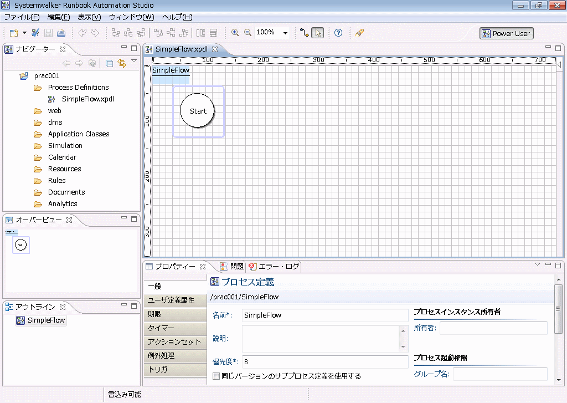Collapse all in Navigator toolbar
567x403 pixels.
click(109, 64)
